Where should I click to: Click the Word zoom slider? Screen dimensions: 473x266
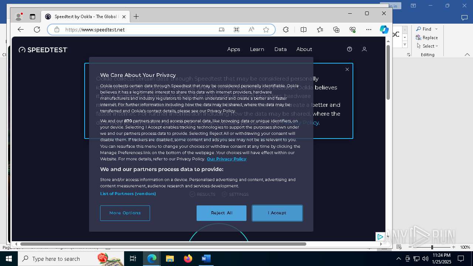432,247
